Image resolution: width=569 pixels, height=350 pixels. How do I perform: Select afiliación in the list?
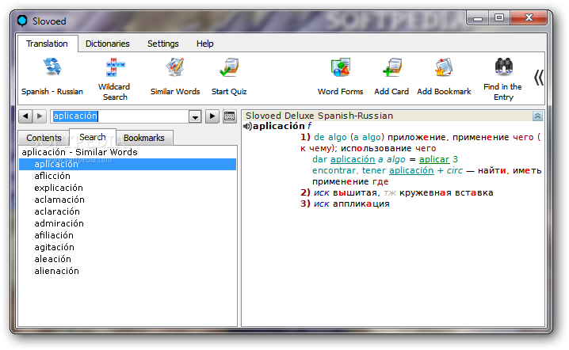coord(54,235)
